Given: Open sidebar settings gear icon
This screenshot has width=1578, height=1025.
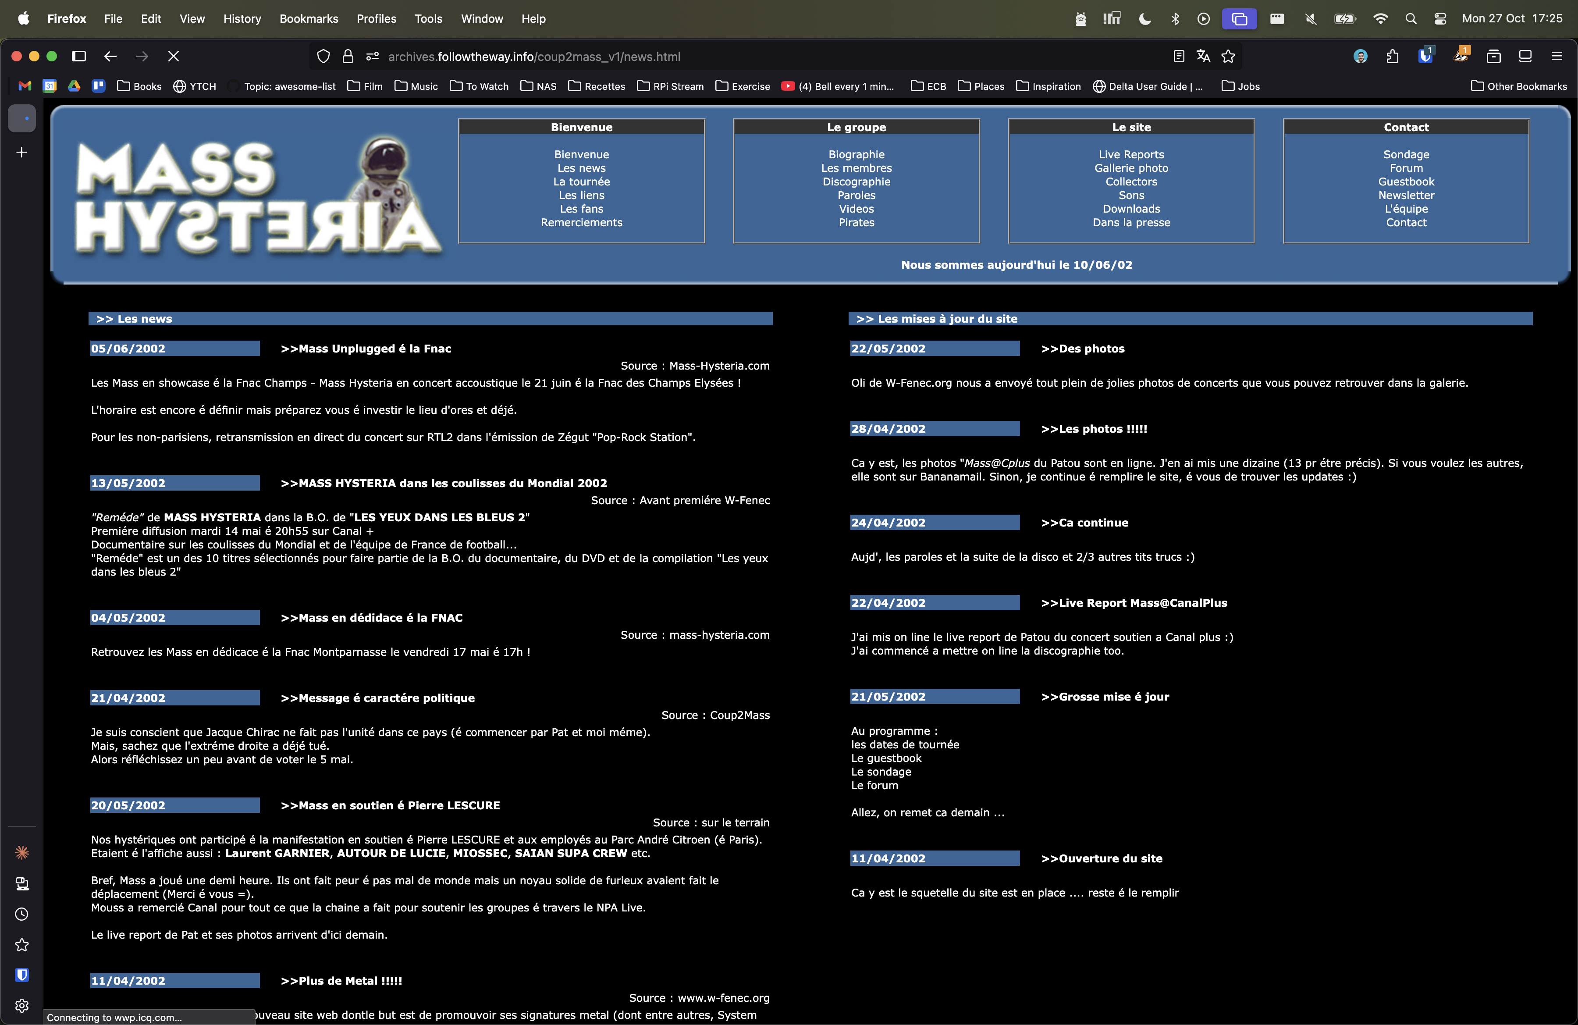Looking at the screenshot, I should point(22,1006).
